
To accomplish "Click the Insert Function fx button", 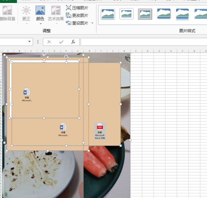I will (73, 42).
